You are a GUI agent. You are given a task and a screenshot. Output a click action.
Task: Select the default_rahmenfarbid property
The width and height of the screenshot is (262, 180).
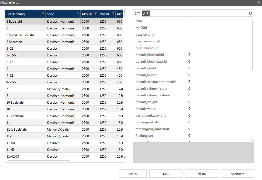(x=151, y=88)
